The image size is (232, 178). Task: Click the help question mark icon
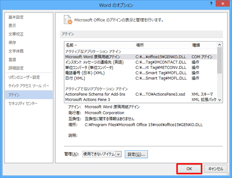(211, 4)
